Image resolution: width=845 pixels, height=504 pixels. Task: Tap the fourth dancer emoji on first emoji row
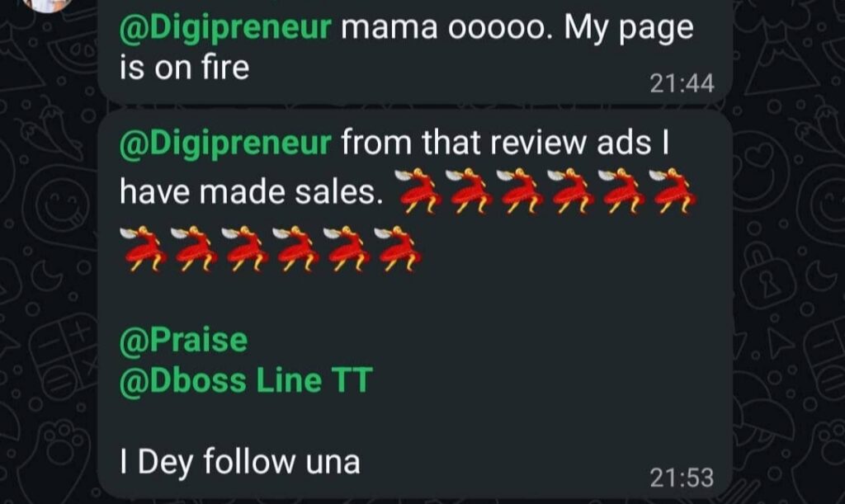click(x=571, y=191)
